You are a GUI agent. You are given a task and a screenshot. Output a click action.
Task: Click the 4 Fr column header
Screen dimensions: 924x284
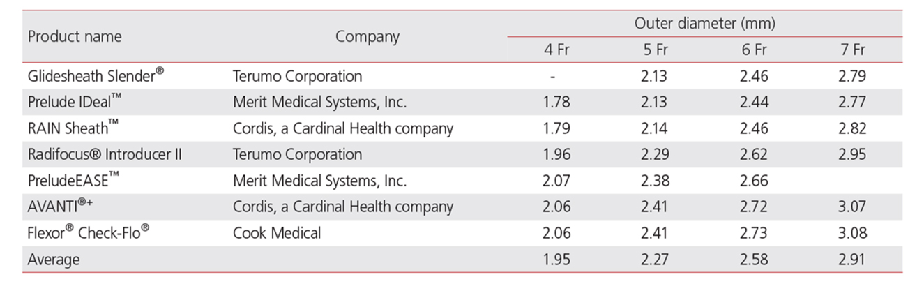[556, 50]
